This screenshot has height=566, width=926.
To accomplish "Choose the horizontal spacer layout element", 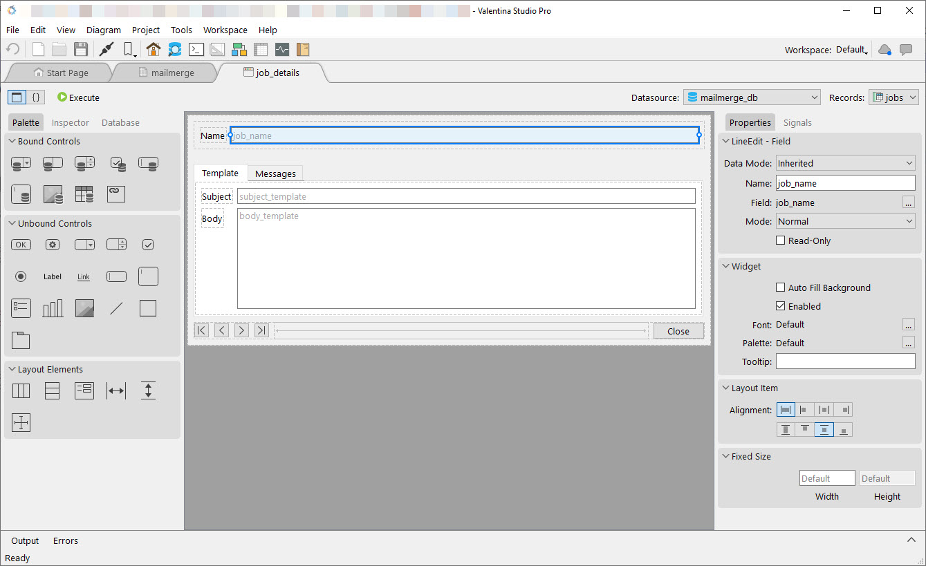I will tap(116, 391).
